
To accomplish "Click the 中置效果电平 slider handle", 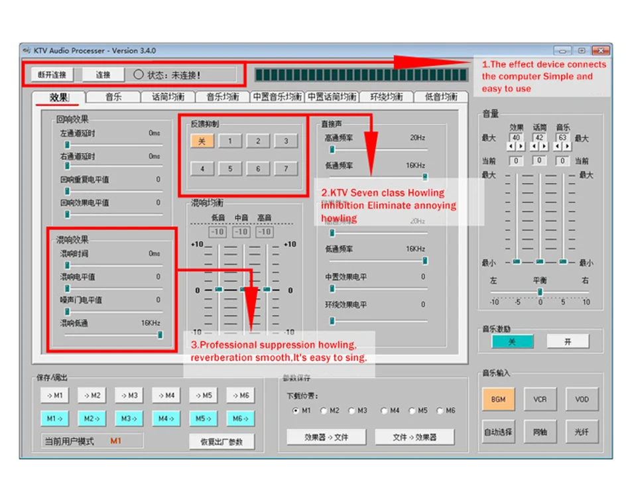I will pyautogui.click(x=332, y=288).
